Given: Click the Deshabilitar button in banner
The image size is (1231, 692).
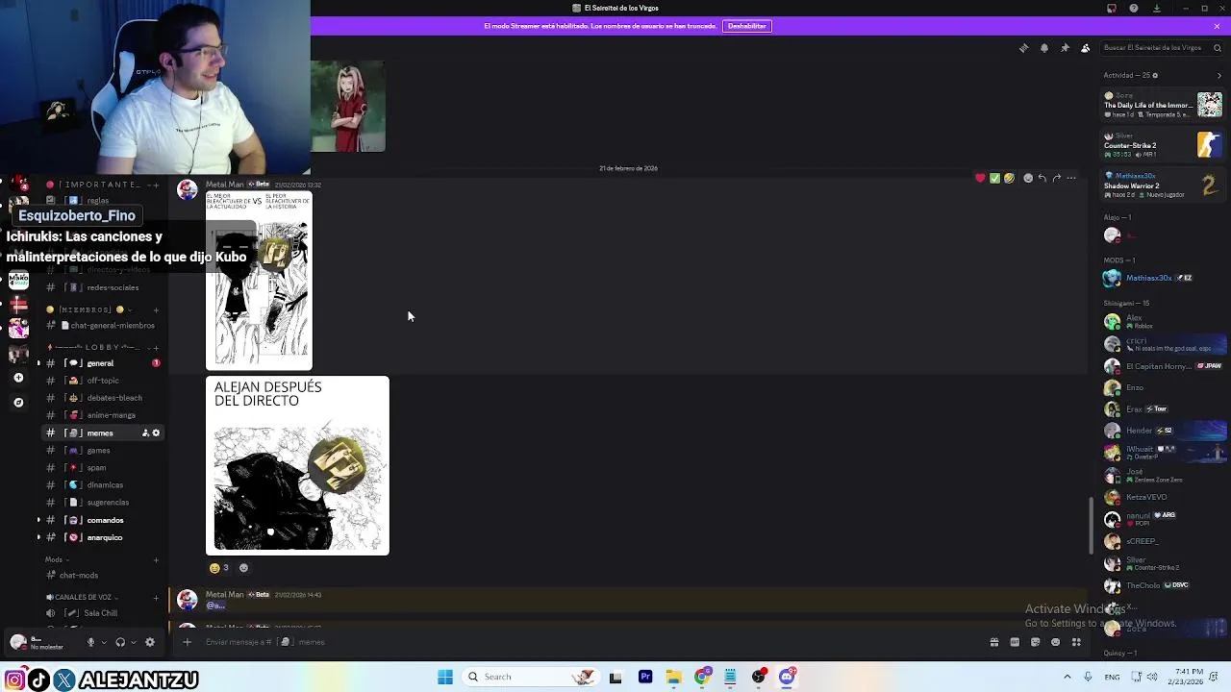Looking at the screenshot, I should [x=747, y=26].
